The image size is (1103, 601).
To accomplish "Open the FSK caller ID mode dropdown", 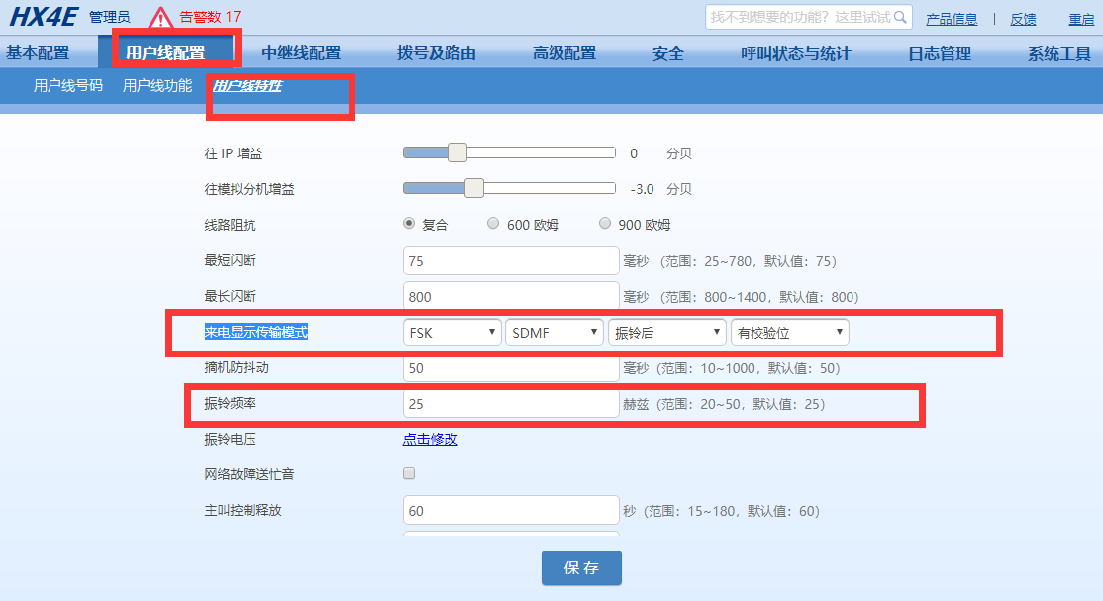I will point(451,332).
